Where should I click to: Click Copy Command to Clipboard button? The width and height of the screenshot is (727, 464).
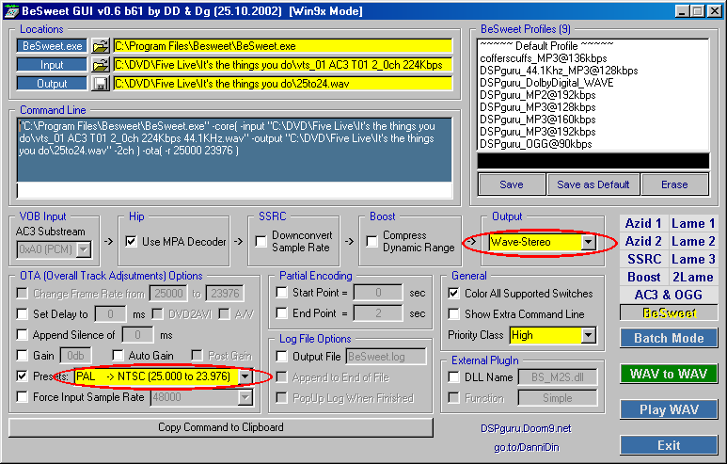[x=221, y=427]
